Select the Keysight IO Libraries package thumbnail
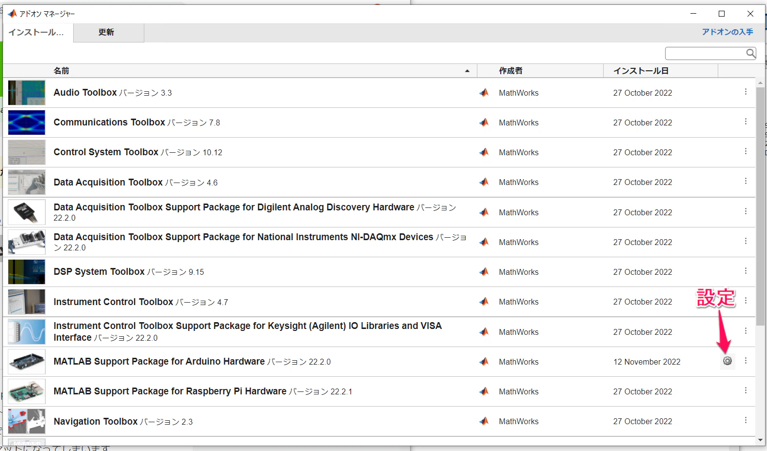The width and height of the screenshot is (767, 451). pyautogui.click(x=27, y=332)
